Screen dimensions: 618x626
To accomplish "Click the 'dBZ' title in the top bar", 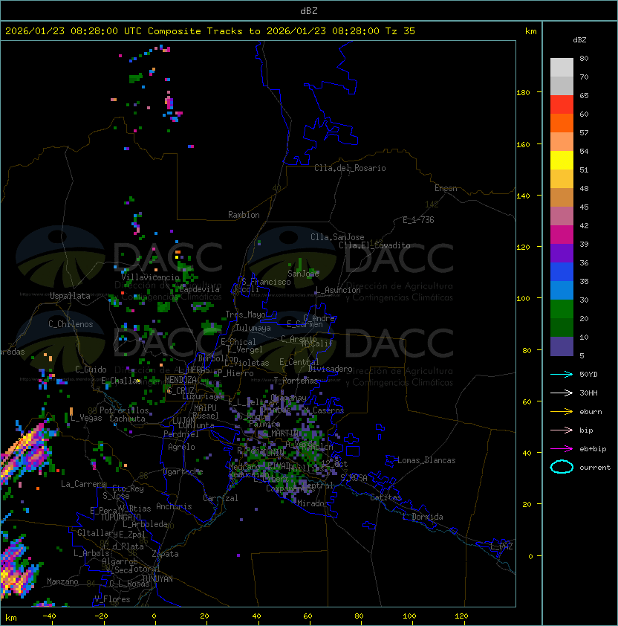I will pyautogui.click(x=309, y=11).
